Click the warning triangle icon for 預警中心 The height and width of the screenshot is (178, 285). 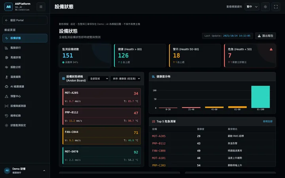[x=7, y=96]
